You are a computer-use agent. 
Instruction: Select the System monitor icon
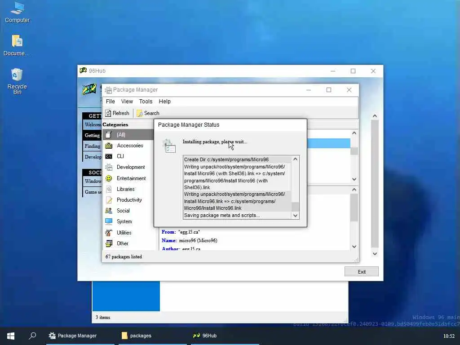pos(109,221)
